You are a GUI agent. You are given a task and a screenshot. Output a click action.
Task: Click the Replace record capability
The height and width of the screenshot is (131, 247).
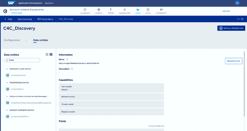click(111, 112)
